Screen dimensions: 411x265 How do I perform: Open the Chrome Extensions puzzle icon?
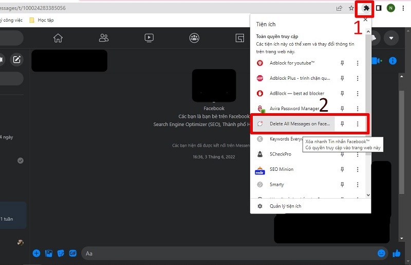(x=366, y=8)
